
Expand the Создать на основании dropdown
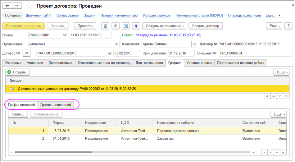164,26
